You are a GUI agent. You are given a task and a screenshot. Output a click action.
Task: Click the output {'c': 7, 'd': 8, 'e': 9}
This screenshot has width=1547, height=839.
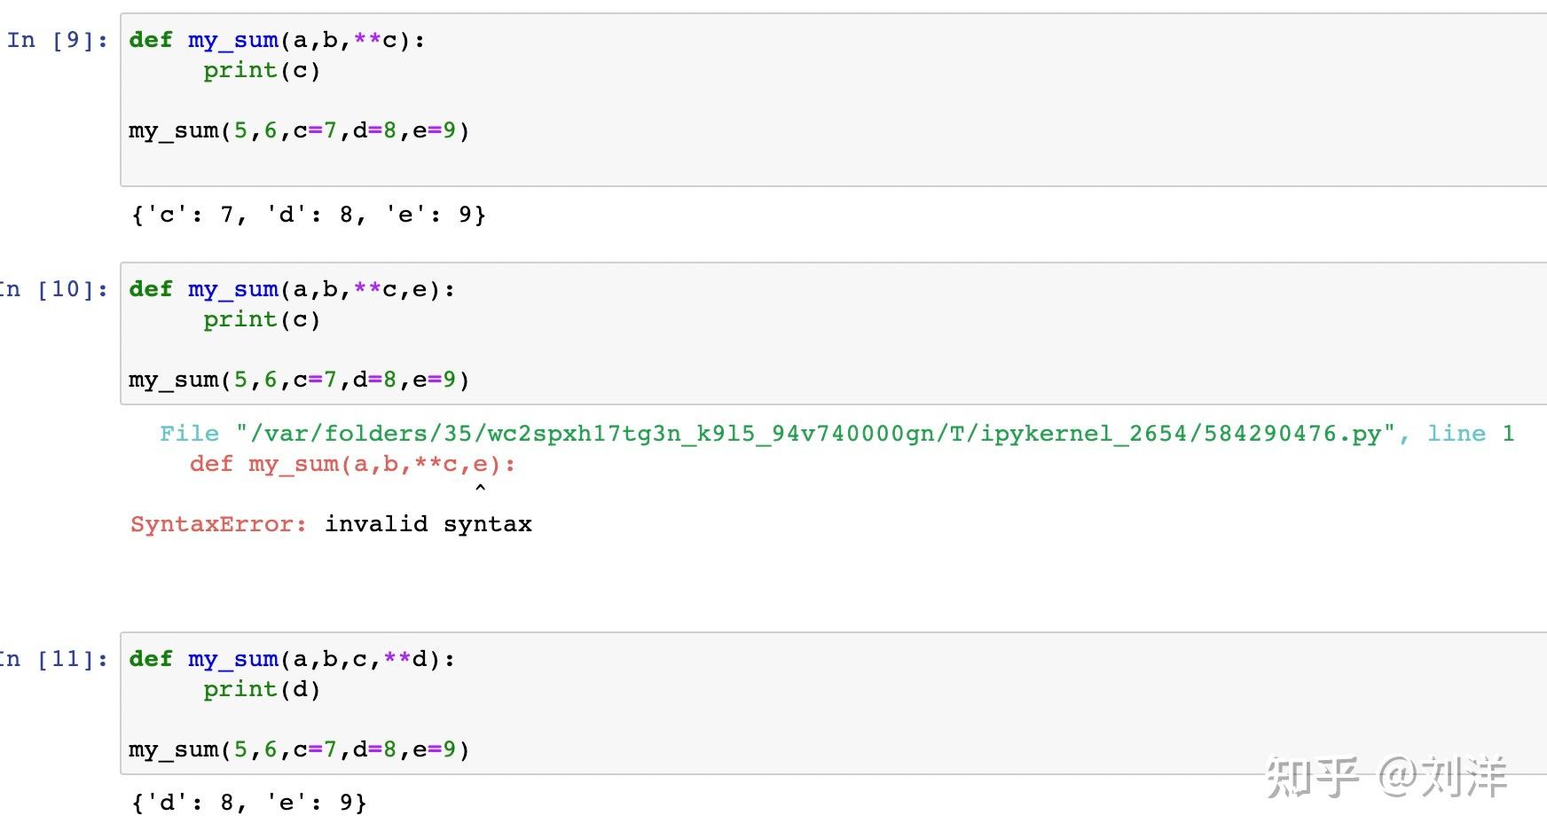(x=308, y=215)
